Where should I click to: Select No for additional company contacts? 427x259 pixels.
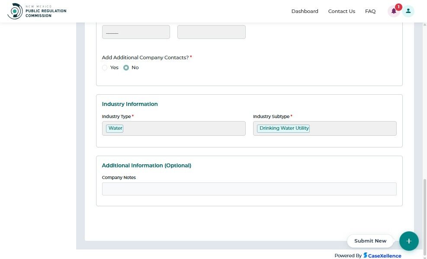click(126, 68)
